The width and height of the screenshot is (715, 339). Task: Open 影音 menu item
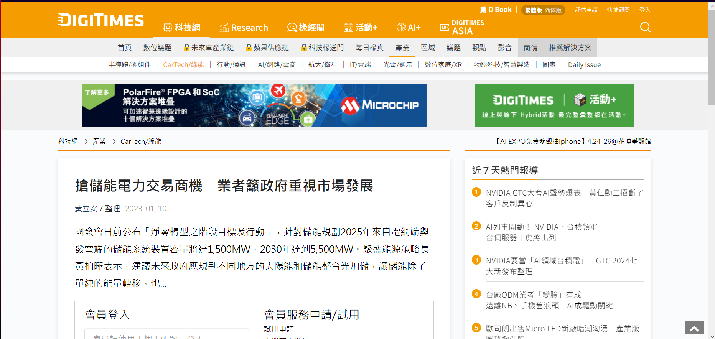505,48
